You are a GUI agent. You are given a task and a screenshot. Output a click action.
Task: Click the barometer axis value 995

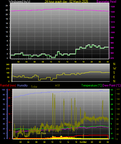point(112,38)
